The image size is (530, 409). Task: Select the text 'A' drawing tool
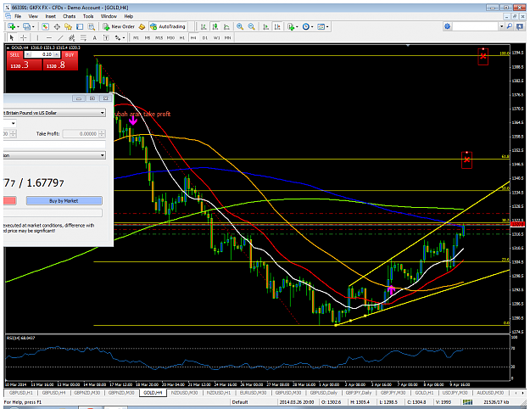95,37
